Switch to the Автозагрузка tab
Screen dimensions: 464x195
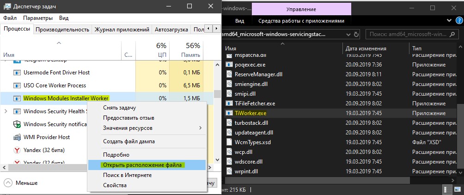click(x=171, y=29)
